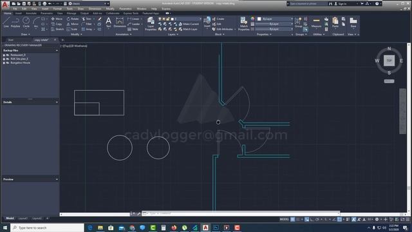Click the Plot printer icon in quick access
The image size is (412, 232).
point(44,4)
